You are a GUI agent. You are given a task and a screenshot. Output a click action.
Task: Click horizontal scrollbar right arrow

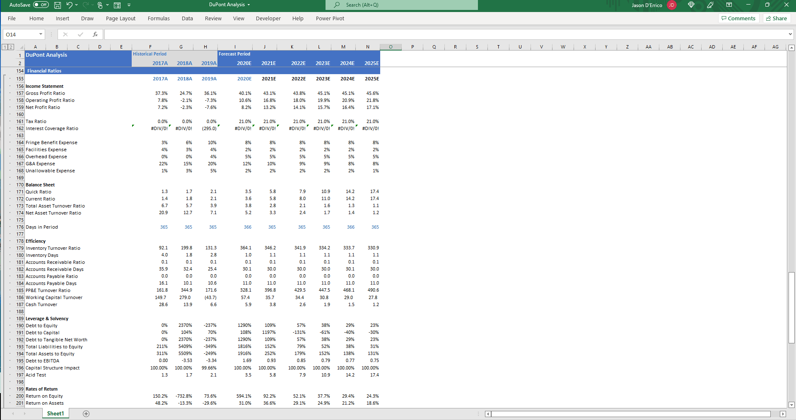tap(783, 414)
